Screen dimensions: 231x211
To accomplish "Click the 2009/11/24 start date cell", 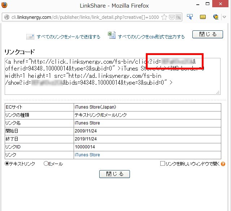I will point(147,131).
